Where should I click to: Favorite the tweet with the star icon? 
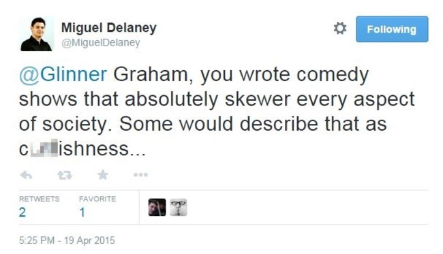click(103, 175)
